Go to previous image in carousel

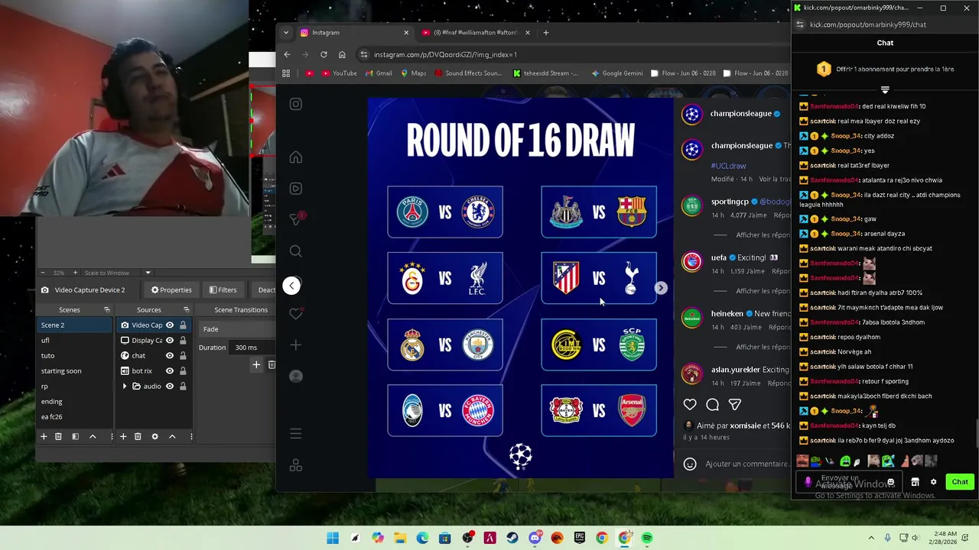coord(291,286)
